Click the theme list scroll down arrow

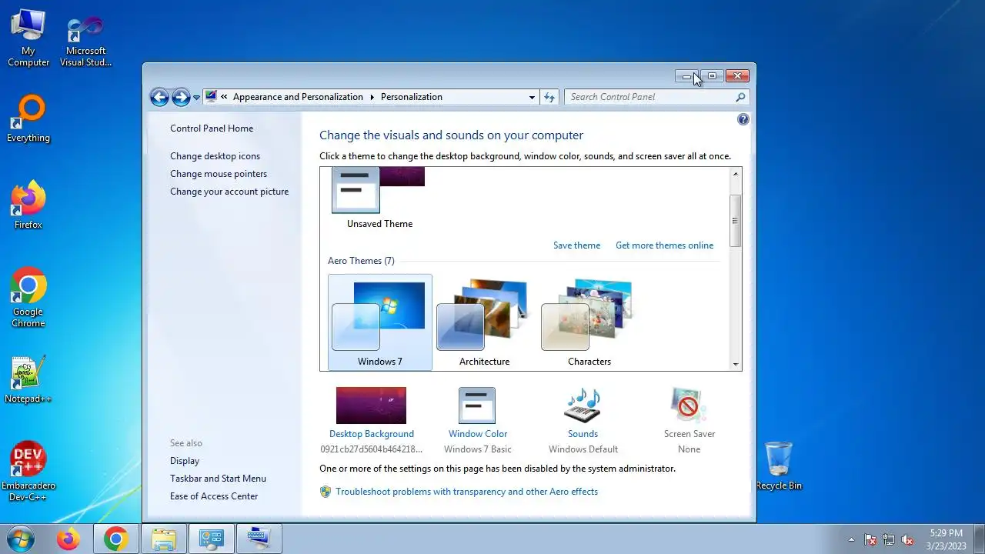tap(736, 364)
